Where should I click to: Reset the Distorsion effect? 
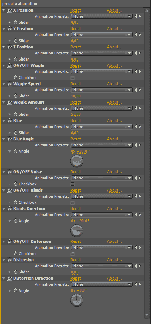point(75,260)
